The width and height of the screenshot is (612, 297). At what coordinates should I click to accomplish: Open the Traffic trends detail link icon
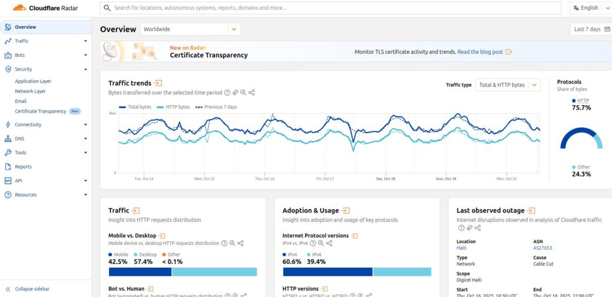tap(158, 83)
